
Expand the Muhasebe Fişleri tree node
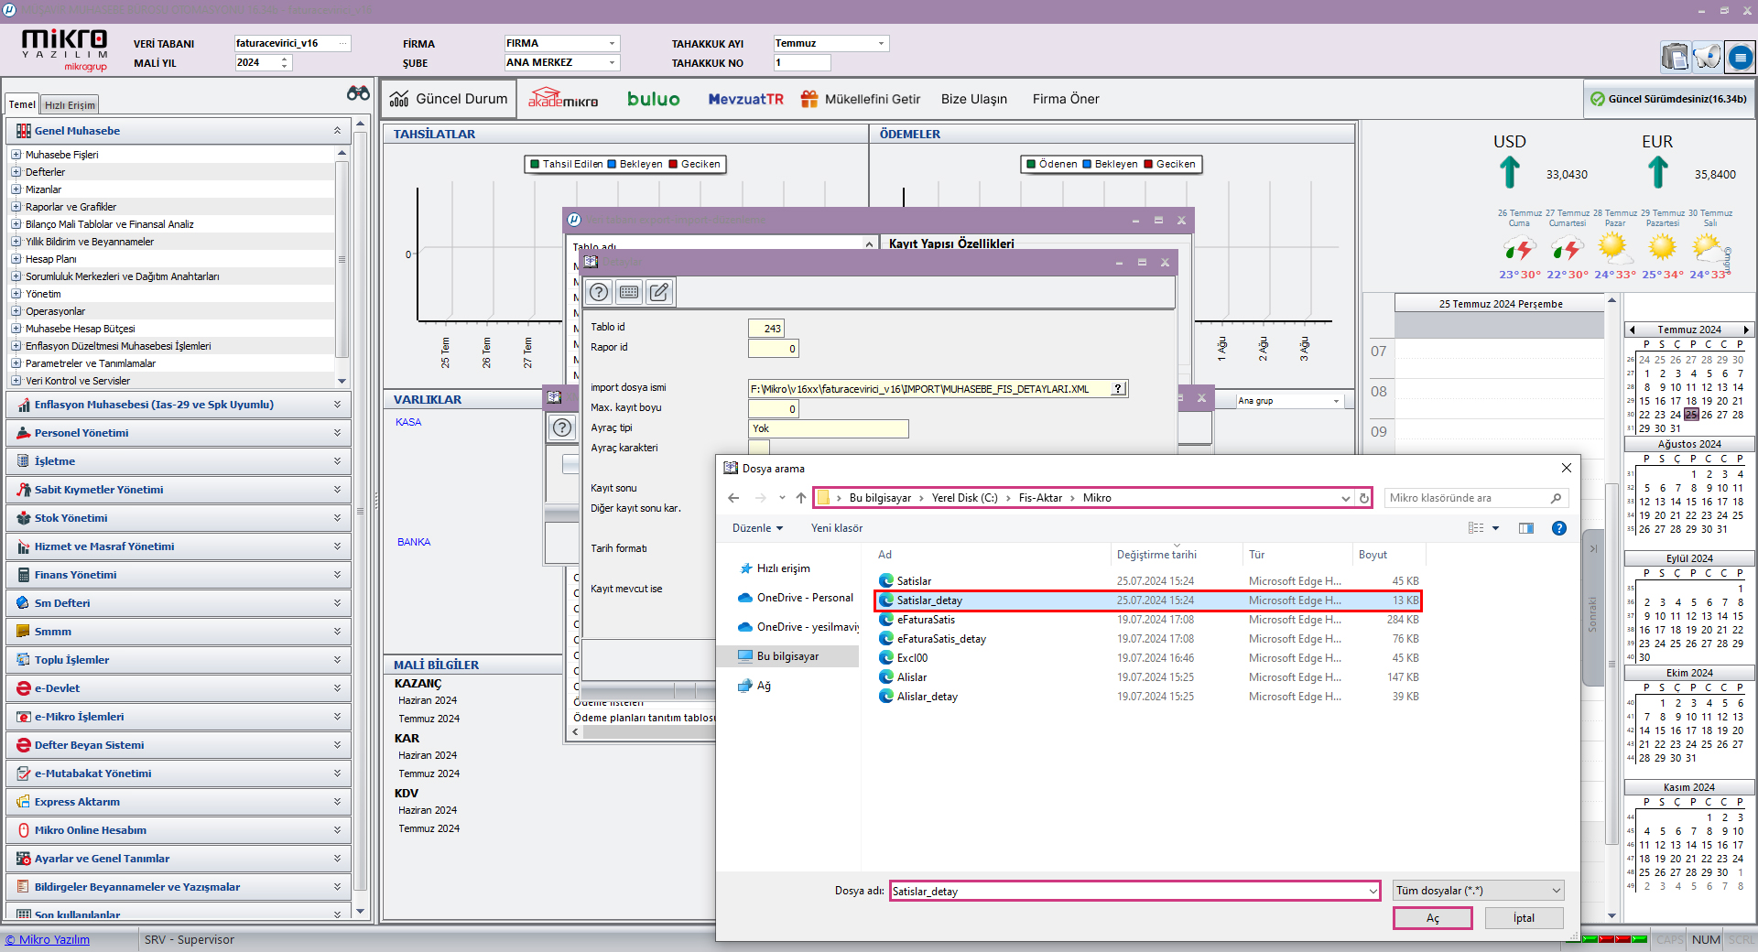coord(16,155)
